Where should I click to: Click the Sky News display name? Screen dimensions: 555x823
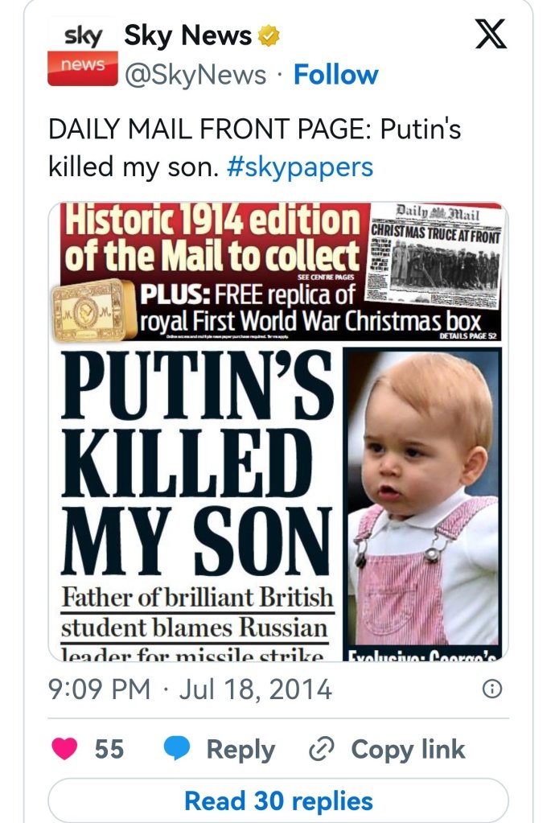[187, 35]
